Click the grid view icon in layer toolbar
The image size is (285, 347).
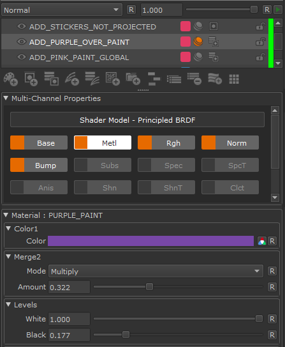pos(234,79)
